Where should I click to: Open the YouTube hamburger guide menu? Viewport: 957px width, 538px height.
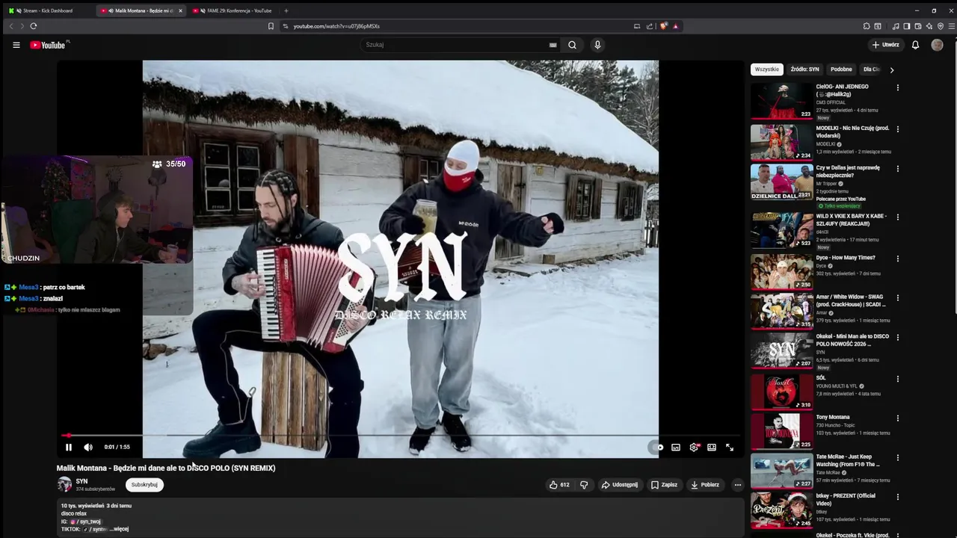coord(16,45)
